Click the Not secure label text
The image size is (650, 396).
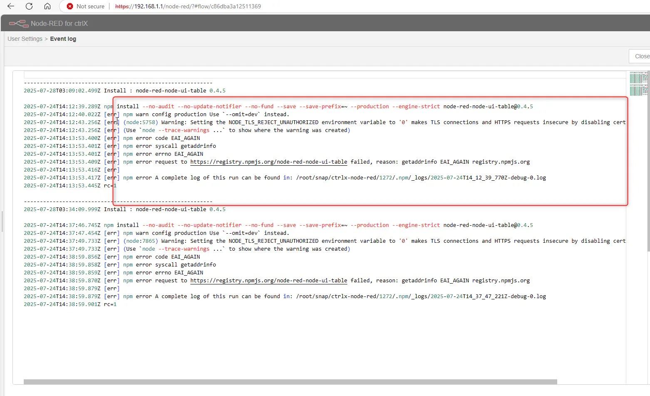click(90, 6)
